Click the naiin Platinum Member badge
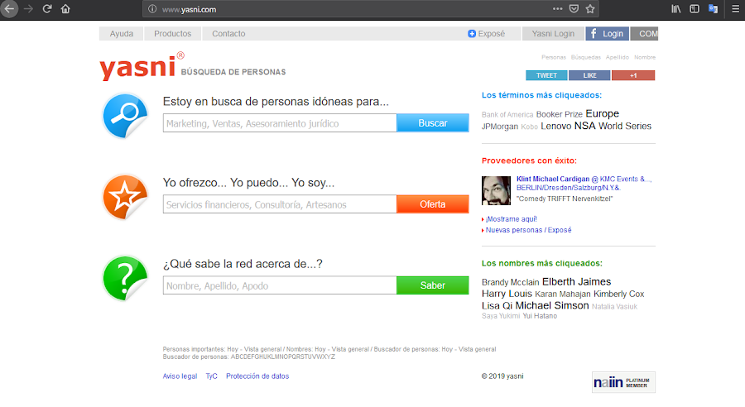This screenshot has width=745, height=407. 623,382
